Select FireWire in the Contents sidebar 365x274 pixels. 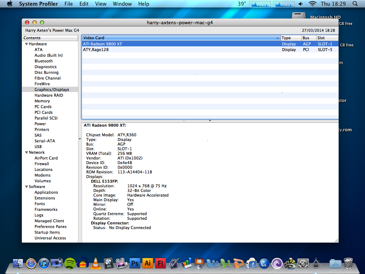pos(42,84)
